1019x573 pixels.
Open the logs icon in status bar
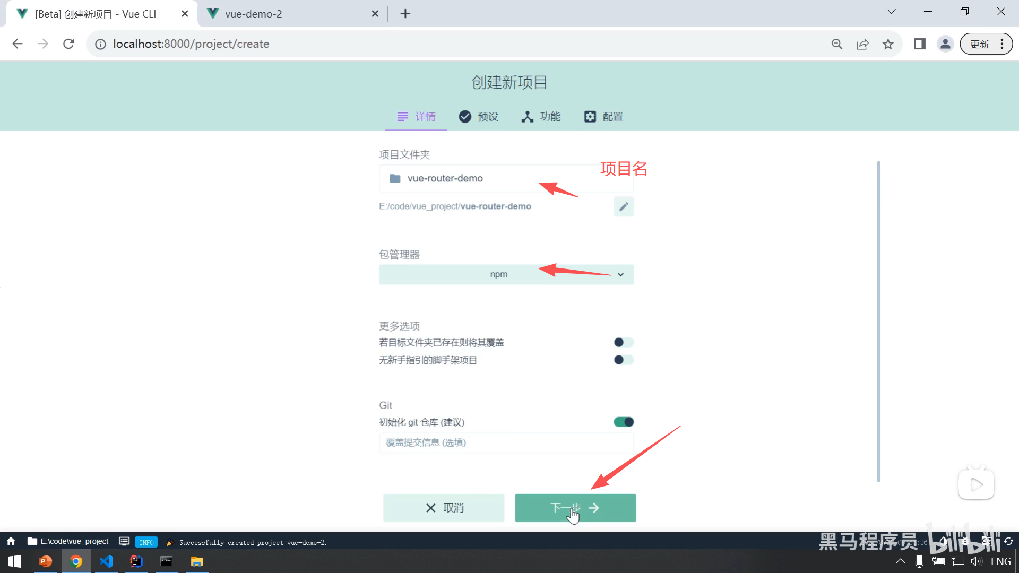[x=124, y=541]
